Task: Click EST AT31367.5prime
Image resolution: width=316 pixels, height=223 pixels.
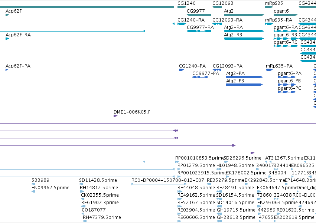Action: pos(284,158)
